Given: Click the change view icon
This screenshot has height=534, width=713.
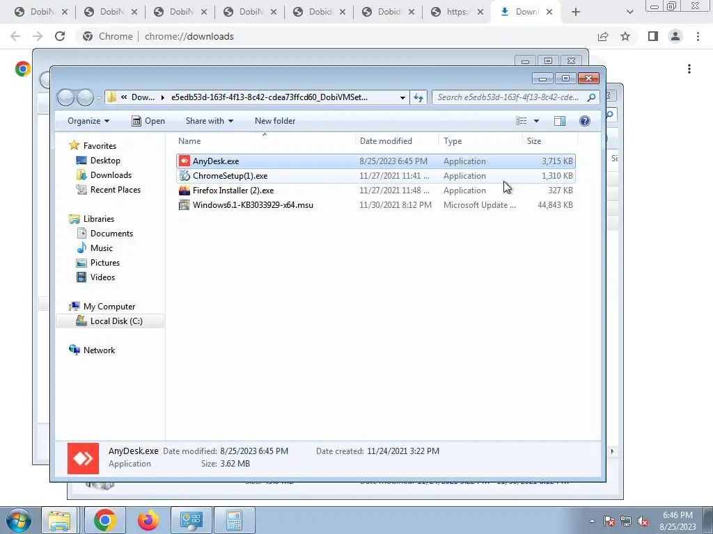Looking at the screenshot, I should click(521, 121).
